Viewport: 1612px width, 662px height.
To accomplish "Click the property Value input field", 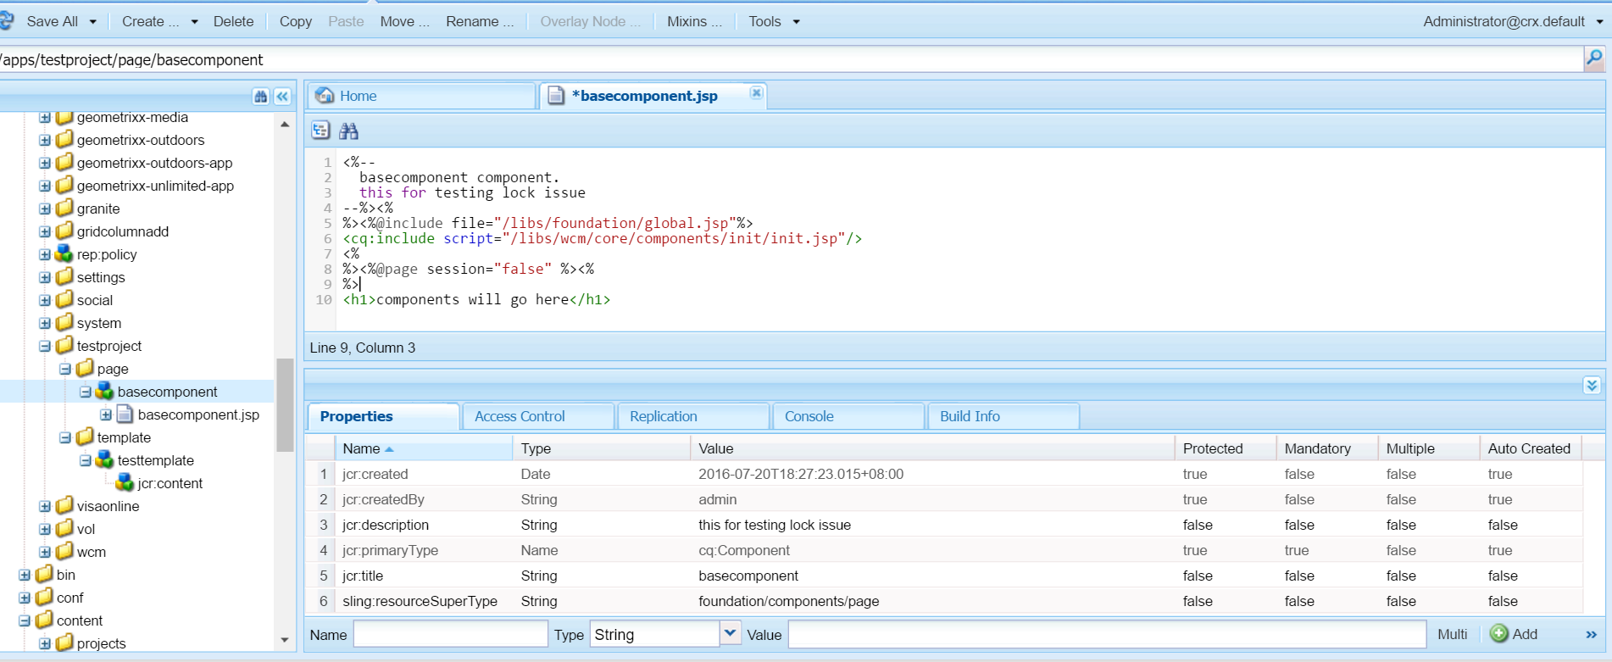I will coord(1107,634).
